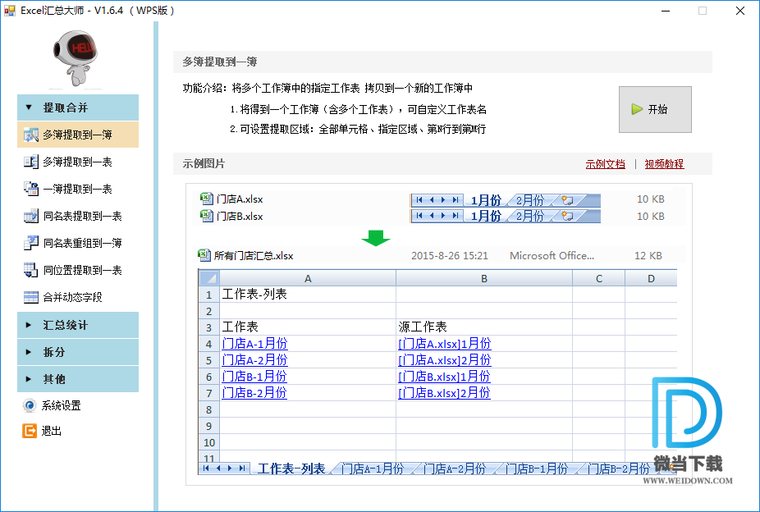Click the robot mascot logo
This screenshot has width=760, height=512.
tap(77, 56)
